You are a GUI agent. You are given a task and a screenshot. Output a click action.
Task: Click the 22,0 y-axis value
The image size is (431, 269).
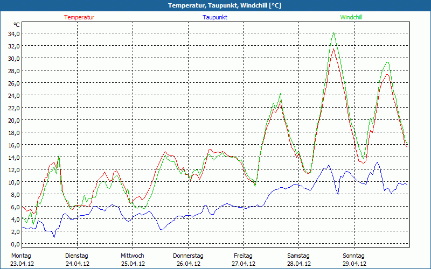[14, 108]
